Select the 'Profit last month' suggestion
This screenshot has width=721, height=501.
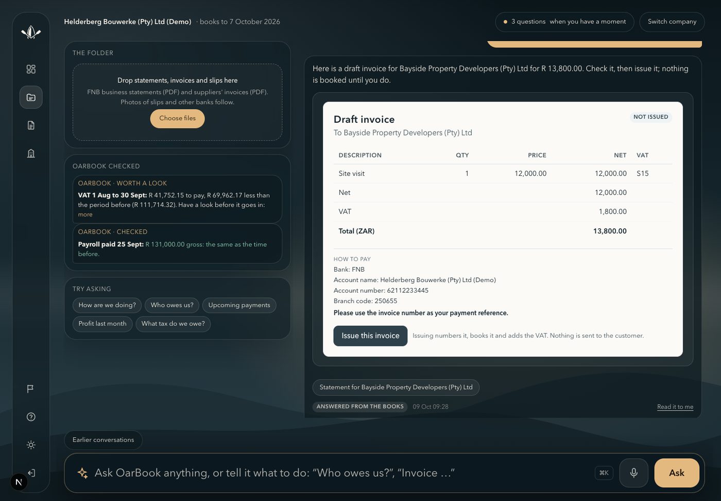[x=102, y=324]
